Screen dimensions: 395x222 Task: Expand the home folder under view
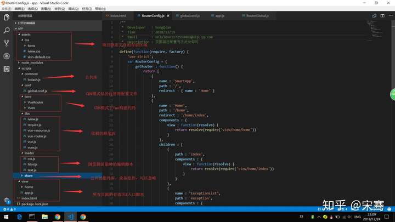coord(58,187)
